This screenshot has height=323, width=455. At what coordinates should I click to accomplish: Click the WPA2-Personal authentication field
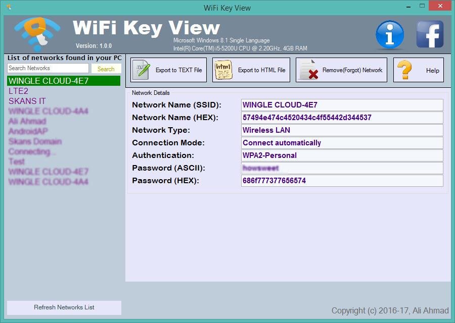342,155
